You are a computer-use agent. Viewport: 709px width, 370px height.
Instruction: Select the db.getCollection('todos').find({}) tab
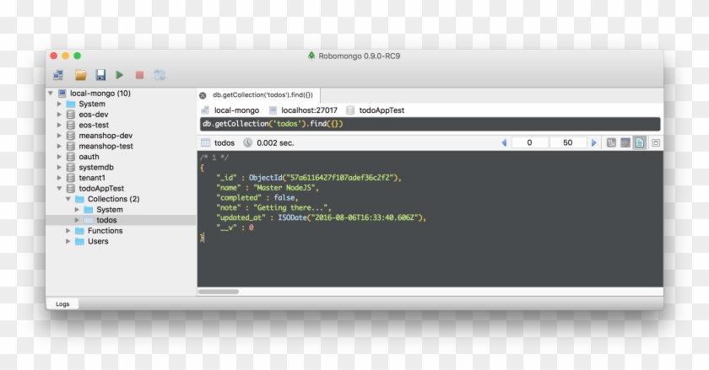pos(262,95)
